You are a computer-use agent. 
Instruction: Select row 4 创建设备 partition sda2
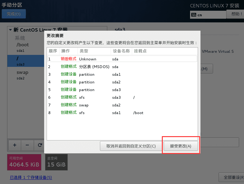[122, 82]
